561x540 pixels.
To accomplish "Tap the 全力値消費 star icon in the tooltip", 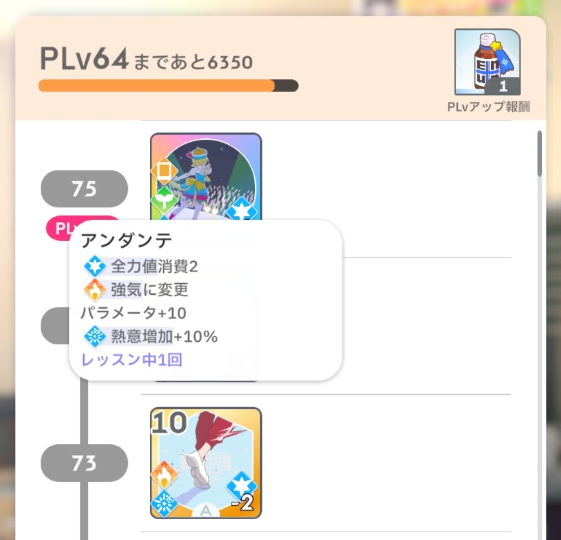I will (x=95, y=266).
